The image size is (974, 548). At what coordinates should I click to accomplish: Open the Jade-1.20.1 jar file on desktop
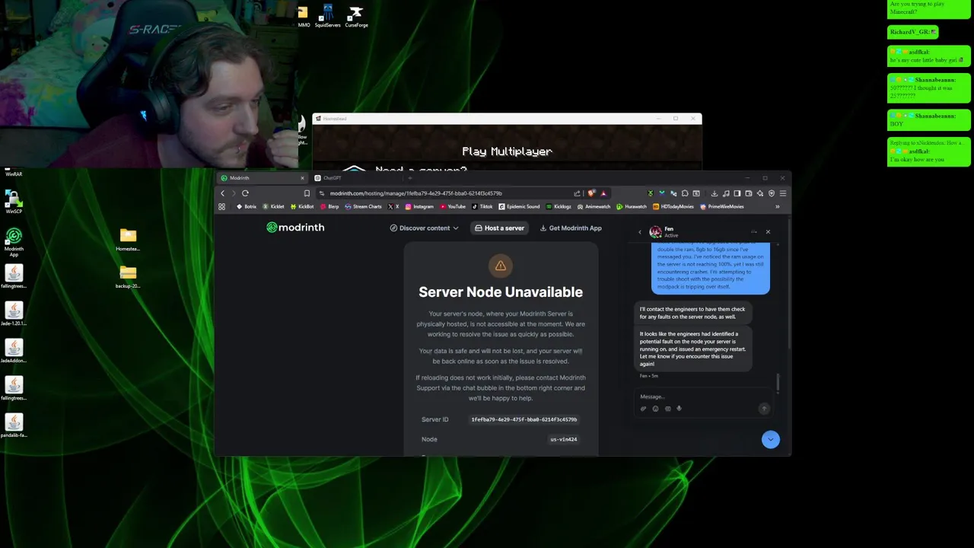(14, 314)
